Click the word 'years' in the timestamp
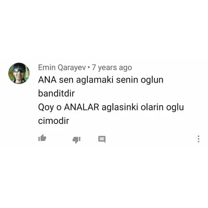This screenshot has width=208, height=208. click(x=107, y=68)
